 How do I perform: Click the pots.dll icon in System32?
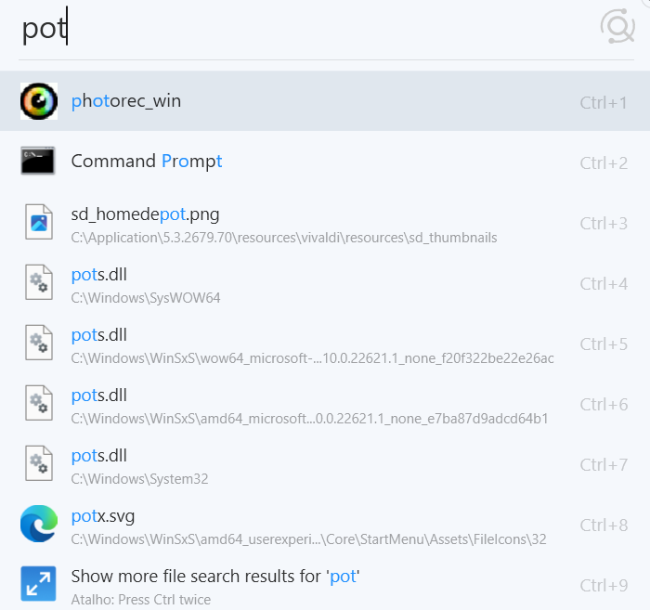[39, 463]
